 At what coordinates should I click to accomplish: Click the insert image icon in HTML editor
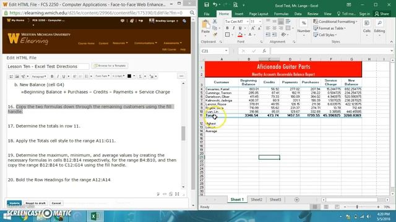17,76
